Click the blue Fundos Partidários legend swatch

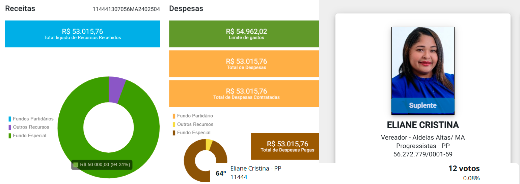coord(10,119)
